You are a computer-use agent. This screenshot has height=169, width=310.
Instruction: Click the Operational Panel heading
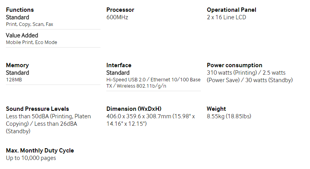click(x=232, y=10)
